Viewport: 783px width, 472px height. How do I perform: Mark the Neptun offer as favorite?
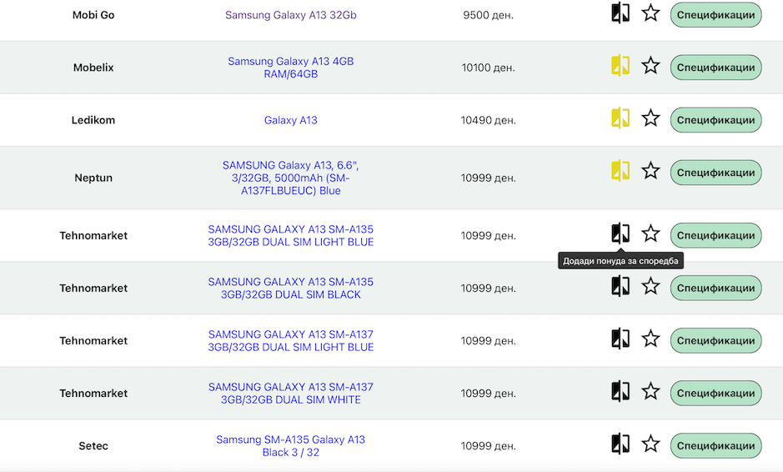(x=650, y=171)
